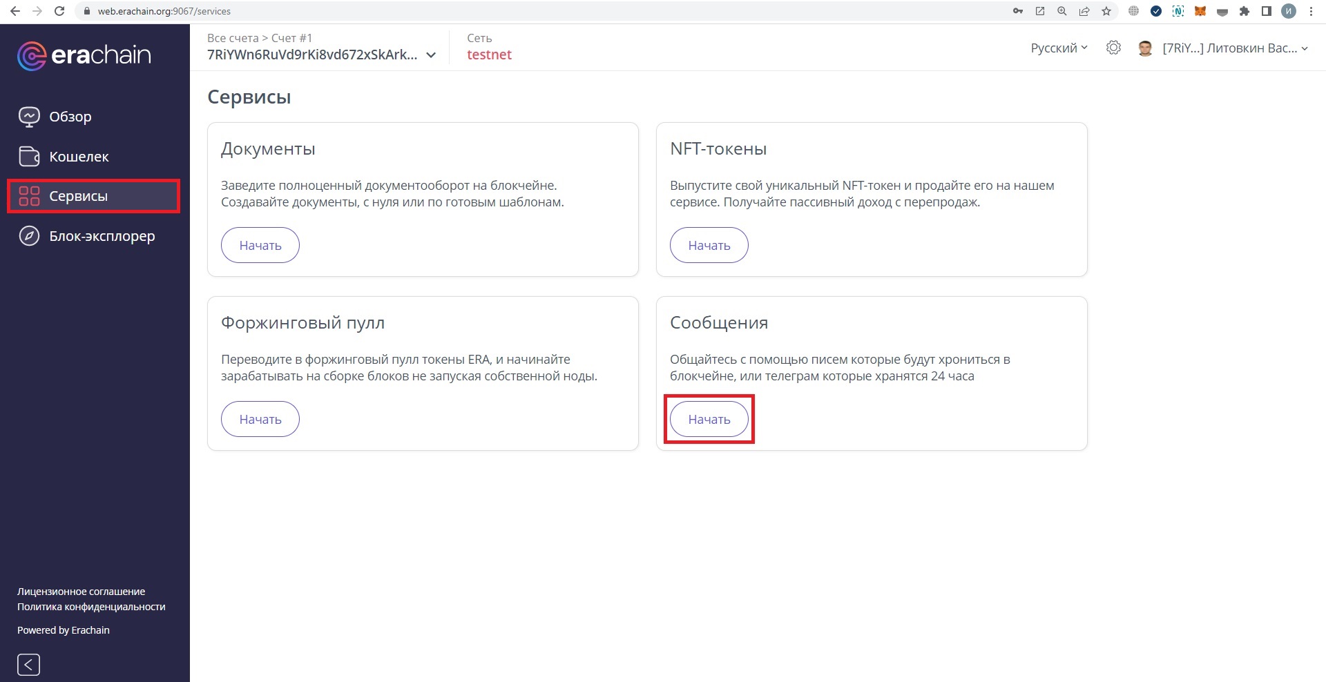Collapse the sidebar with arrow button

point(28,664)
